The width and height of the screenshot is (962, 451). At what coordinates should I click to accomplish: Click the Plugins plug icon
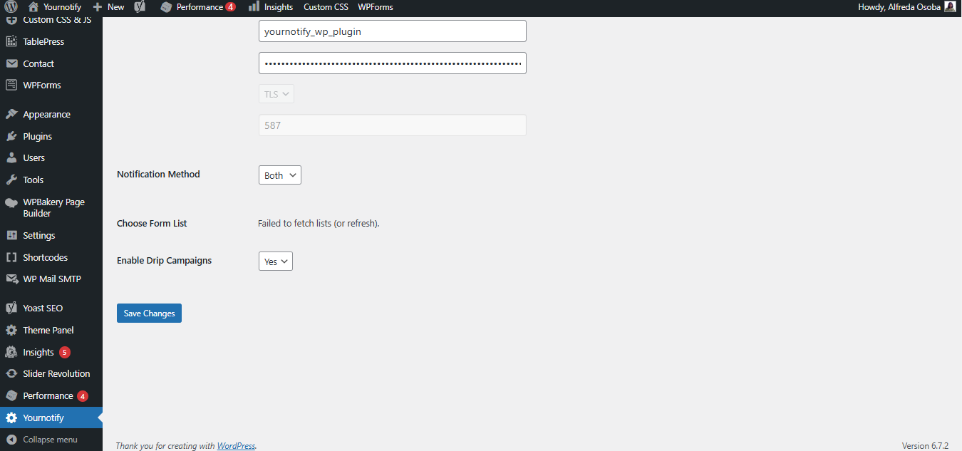click(x=11, y=136)
